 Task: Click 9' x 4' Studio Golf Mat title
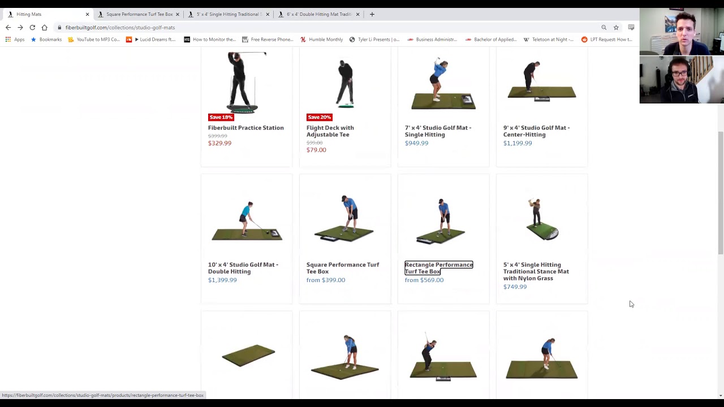[537, 131]
